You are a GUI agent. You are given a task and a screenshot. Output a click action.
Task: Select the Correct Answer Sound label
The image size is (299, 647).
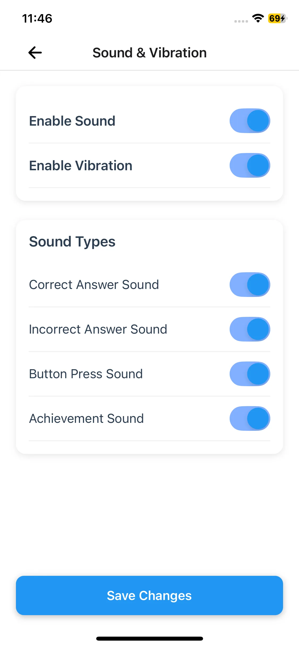coord(94,285)
